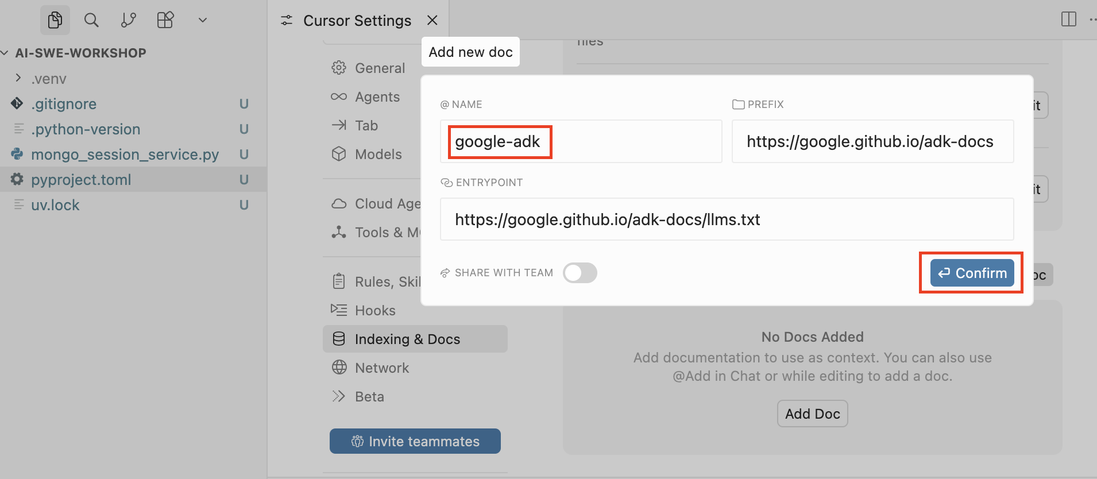
Task: Expand the activity bar overflow chevron
Action: click(x=202, y=20)
